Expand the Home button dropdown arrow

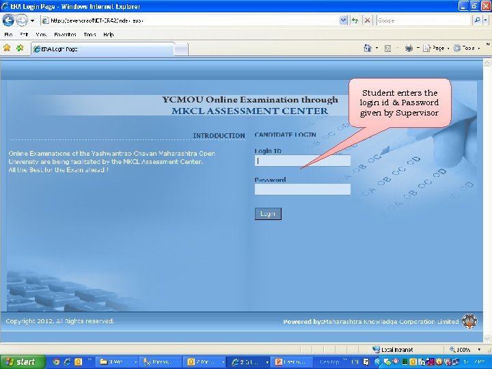[x=377, y=49]
